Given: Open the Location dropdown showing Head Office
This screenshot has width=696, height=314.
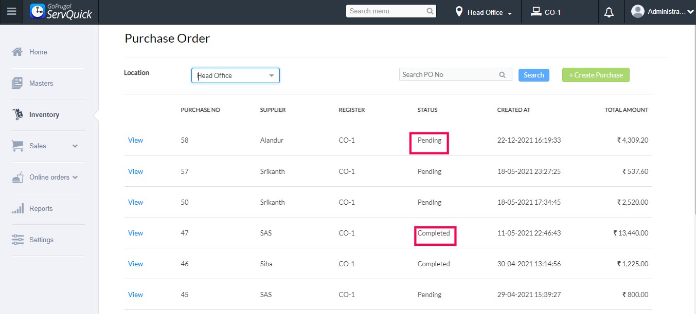Looking at the screenshot, I should point(236,75).
